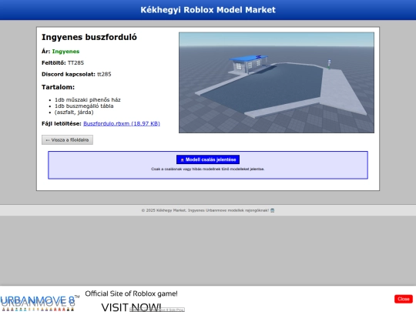Open the bus turnaround preview image
Viewport: 416px width, 312px height.
pyautogui.click(x=277, y=82)
